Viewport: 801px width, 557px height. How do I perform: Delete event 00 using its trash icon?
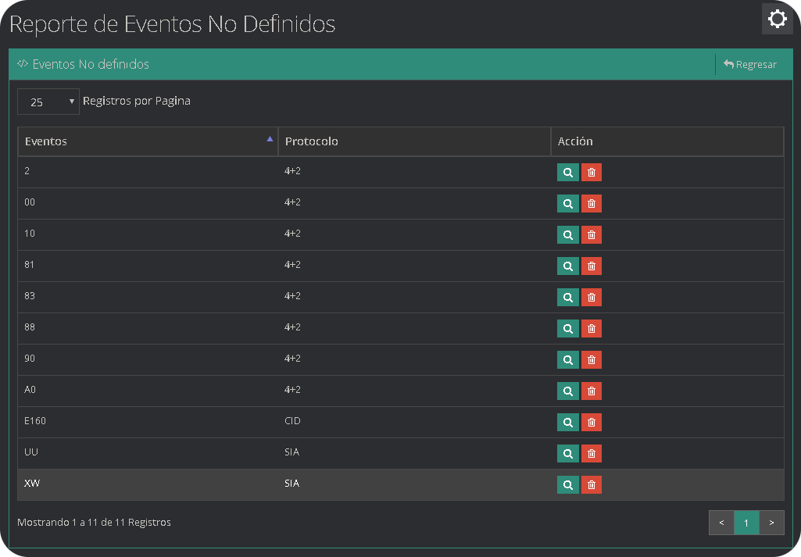click(x=592, y=203)
